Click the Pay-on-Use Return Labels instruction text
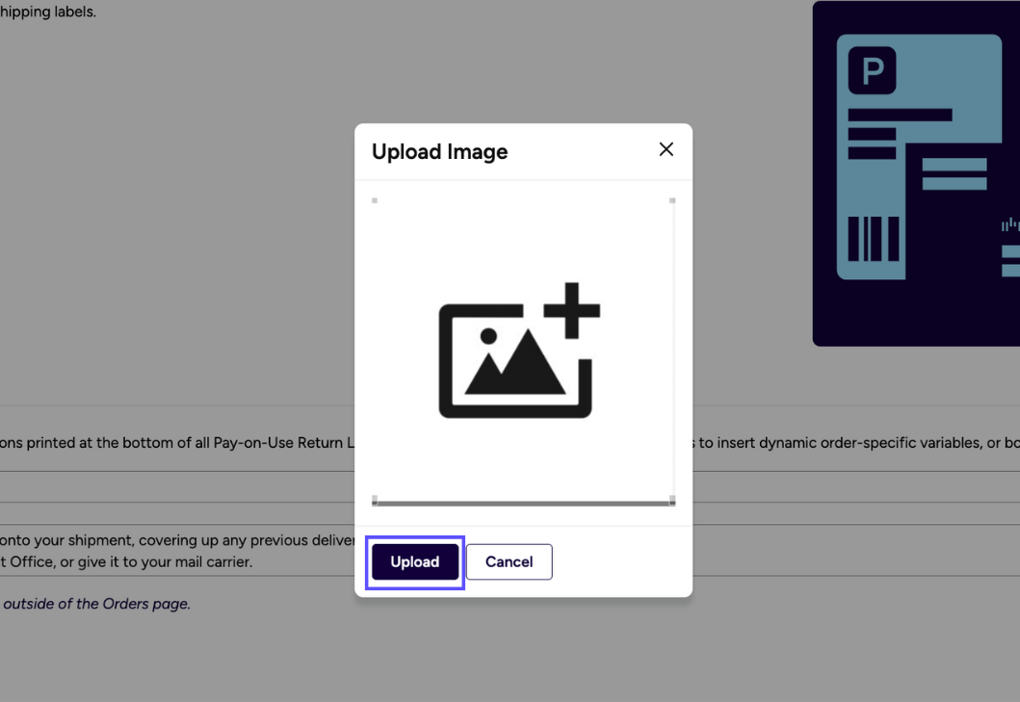Viewport: 1020px width, 702px height. (x=173, y=442)
